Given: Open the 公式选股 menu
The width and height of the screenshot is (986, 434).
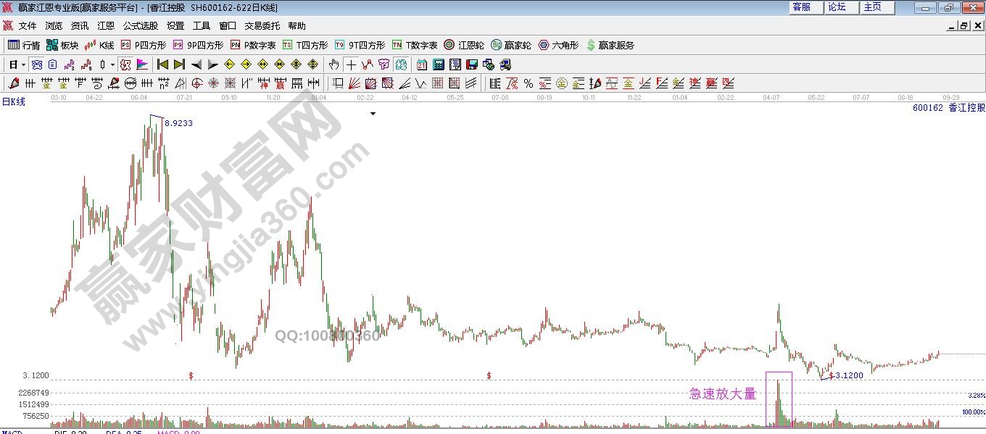Looking at the screenshot, I should pos(140,25).
